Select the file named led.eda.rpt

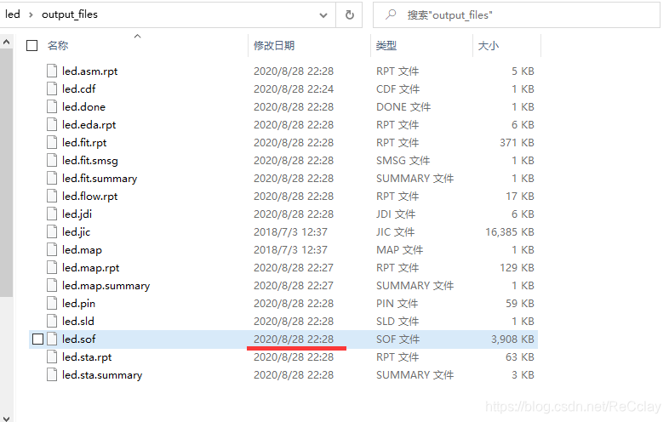tap(89, 124)
